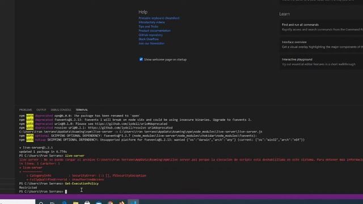363x204 pixels.
Task: Open File Explorer from the taskbar
Action: point(75,202)
